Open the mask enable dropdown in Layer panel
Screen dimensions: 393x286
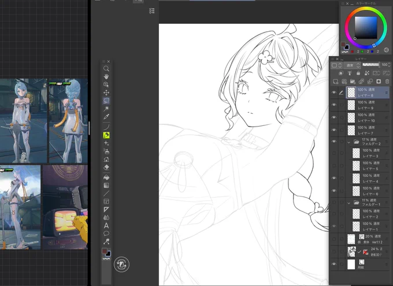[376, 73]
